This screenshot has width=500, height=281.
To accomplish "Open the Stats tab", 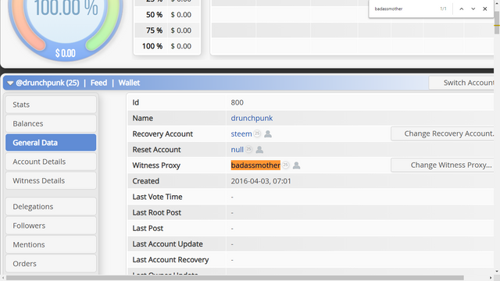I will tap(51, 105).
